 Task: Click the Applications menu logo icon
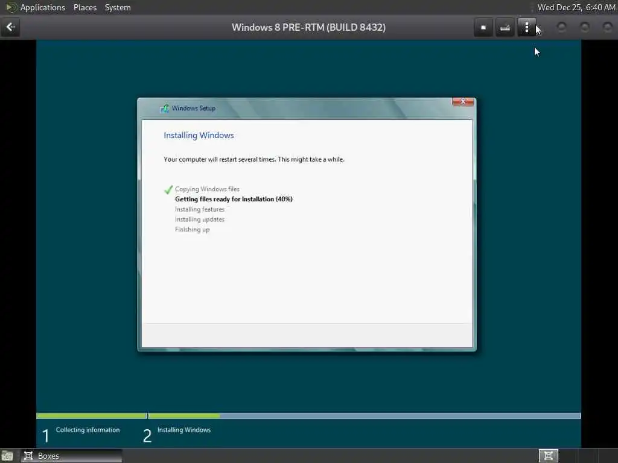pyautogui.click(x=11, y=7)
